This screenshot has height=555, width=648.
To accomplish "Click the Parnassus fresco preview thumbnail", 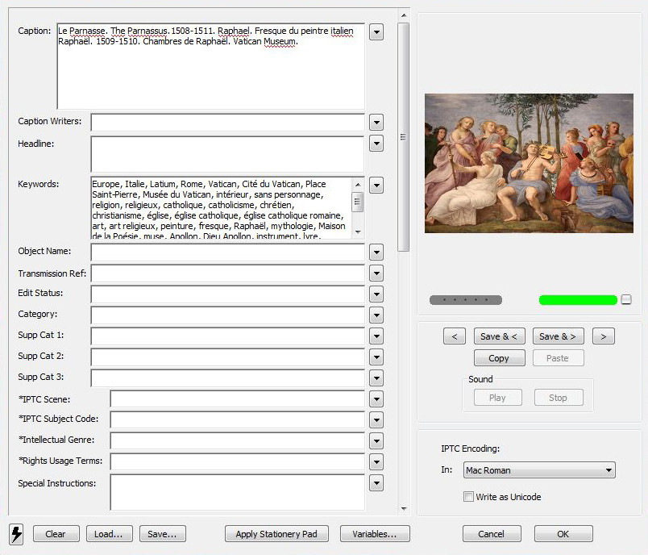I will coord(529,163).
